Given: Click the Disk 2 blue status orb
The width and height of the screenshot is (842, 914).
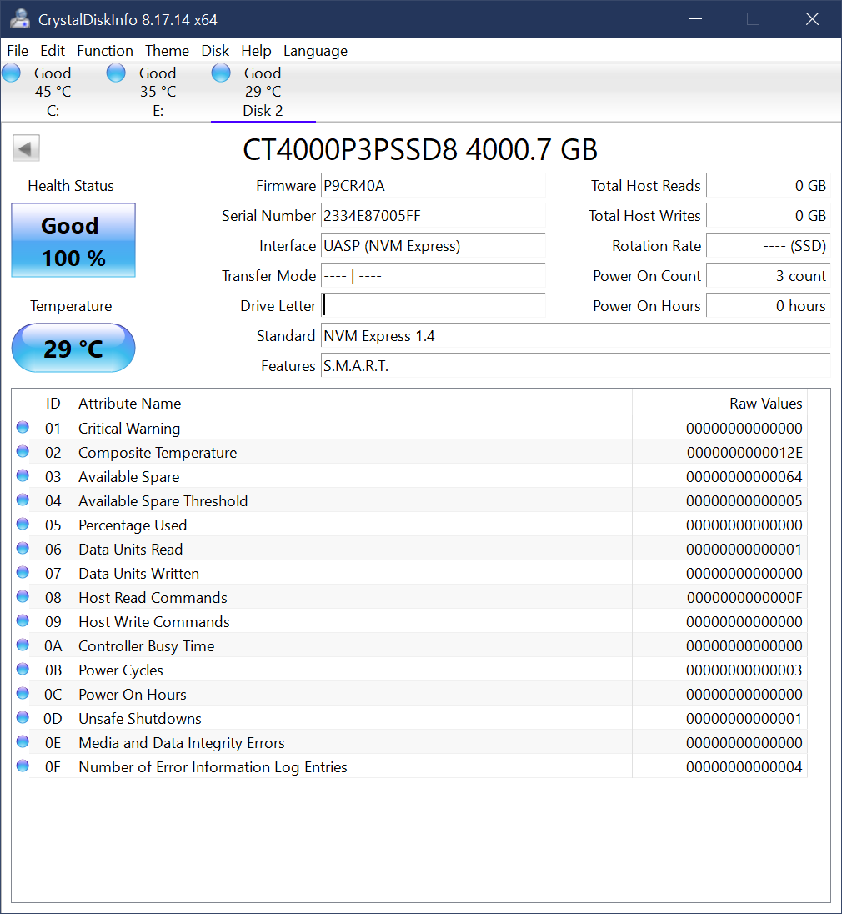Looking at the screenshot, I should (221, 73).
